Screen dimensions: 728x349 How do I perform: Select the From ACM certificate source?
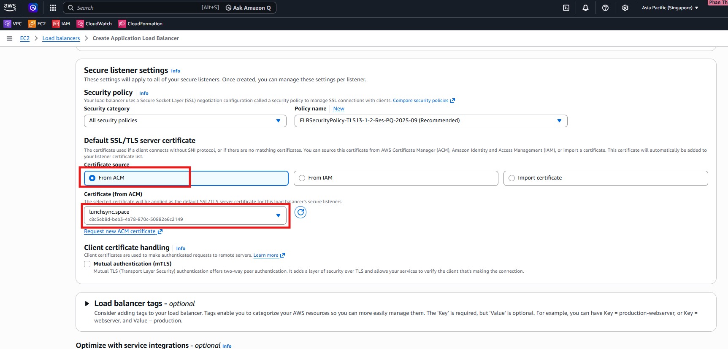tap(92, 178)
